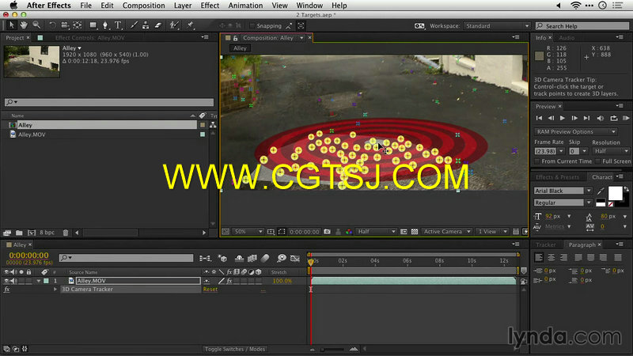Switch to the Tracker tab
The image size is (633, 356).
(x=546, y=245)
